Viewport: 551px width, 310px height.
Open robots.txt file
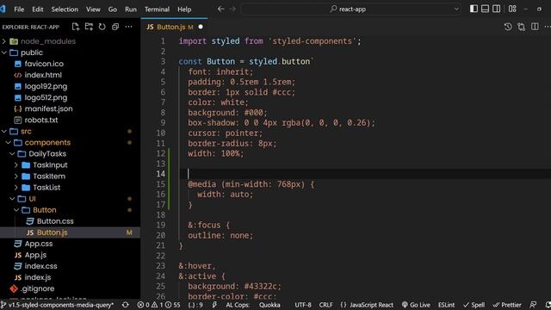pos(40,120)
